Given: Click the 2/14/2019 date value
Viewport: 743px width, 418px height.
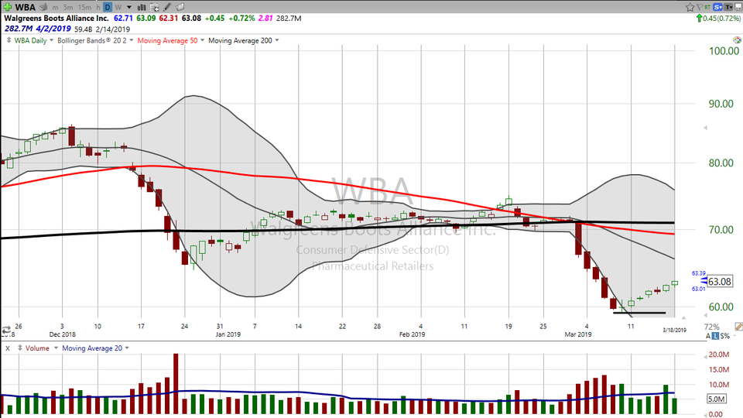Looking at the screenshot, I should (x=113, y=29).
